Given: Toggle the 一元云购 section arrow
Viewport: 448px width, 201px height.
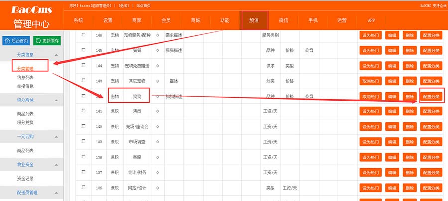Looking at the screenshot, I should (57, 136).
